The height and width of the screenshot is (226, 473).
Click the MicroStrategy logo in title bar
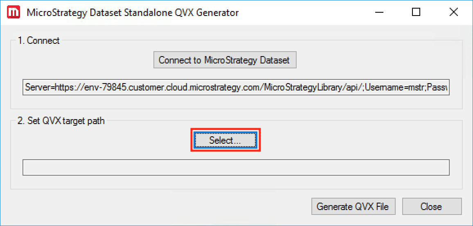(14, 12)
